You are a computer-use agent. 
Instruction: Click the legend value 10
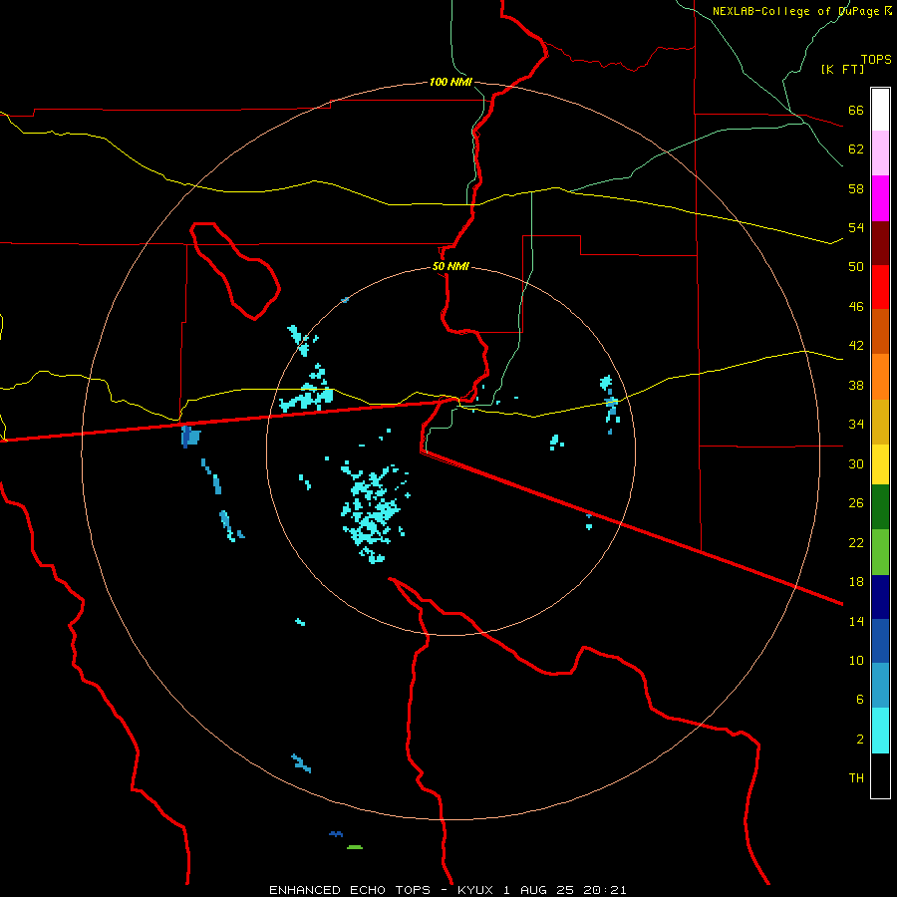click(856, 660)
